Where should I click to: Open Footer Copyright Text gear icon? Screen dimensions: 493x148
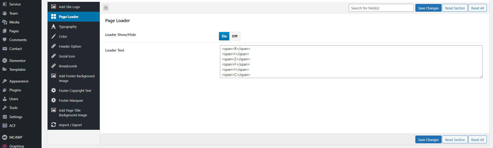coord(54,91)
